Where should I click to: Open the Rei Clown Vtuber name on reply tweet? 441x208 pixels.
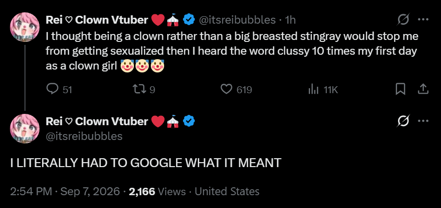97,121
